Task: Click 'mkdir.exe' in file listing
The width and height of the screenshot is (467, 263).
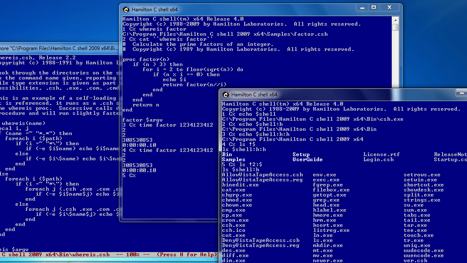Action: click(x=327, y=245)
